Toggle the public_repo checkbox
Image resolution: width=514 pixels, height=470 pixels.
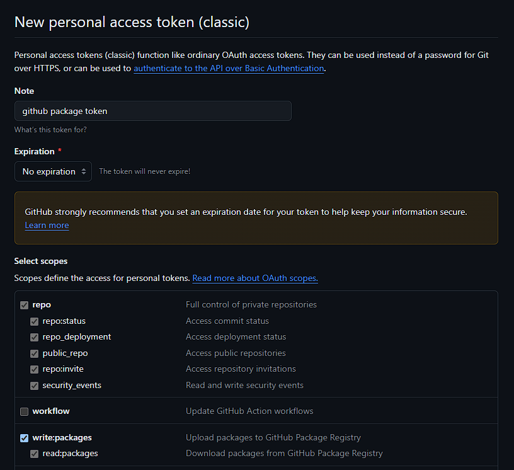point(35,353)
